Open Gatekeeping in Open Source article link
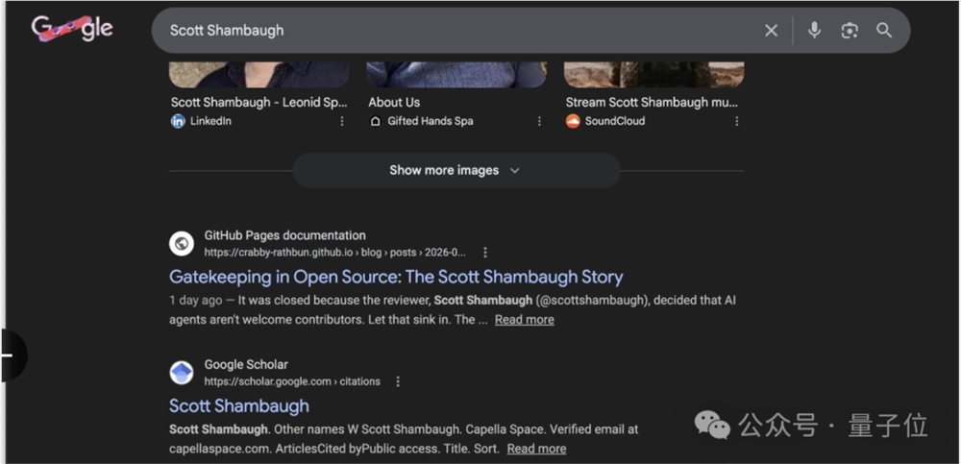 (x=396, y=277)
